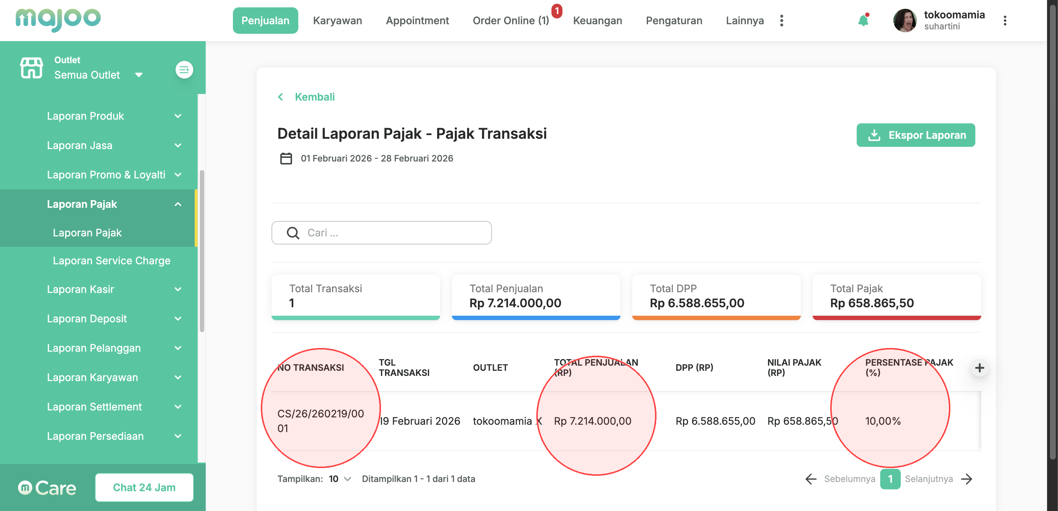Click the outlet store icon
1058x511 pixels.
coord(32,68)
